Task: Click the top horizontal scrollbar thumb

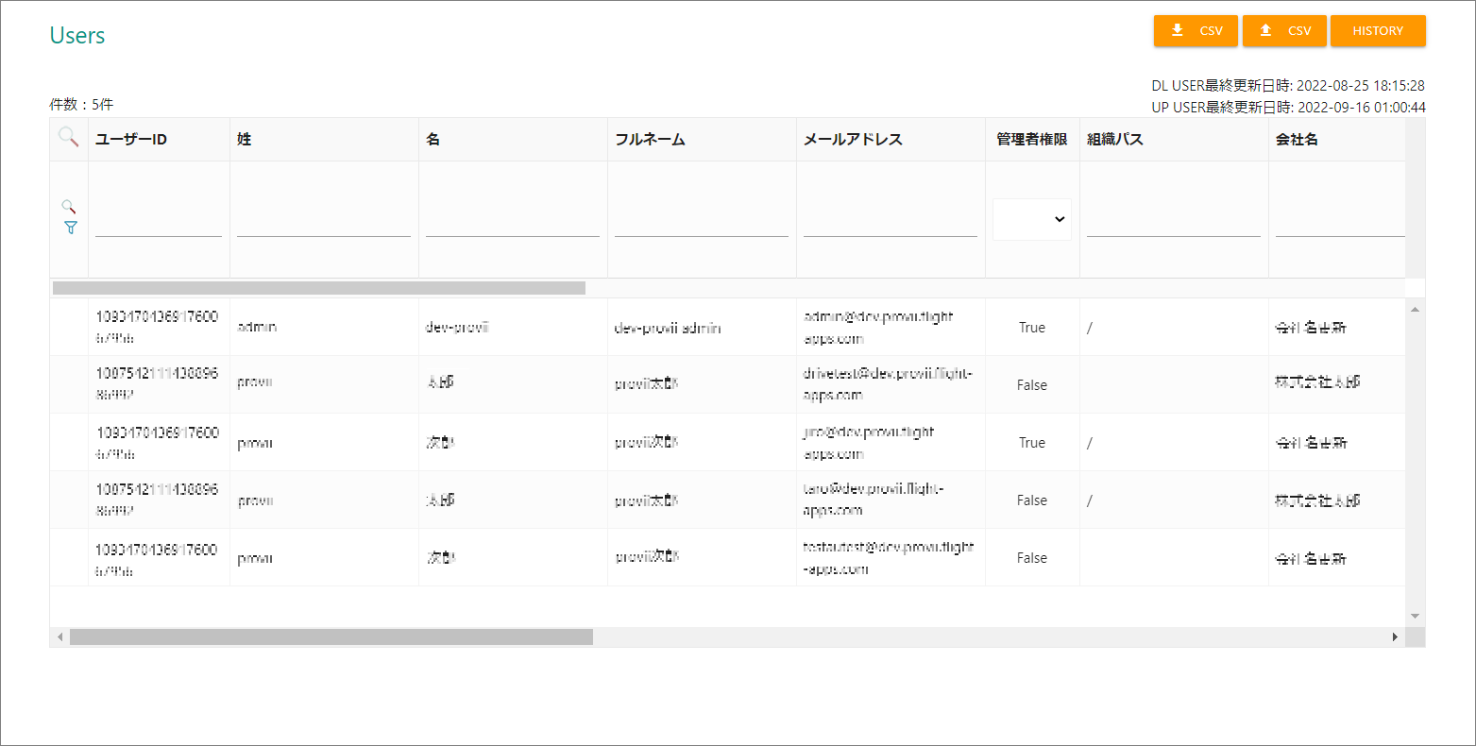Action: [319, 288]
